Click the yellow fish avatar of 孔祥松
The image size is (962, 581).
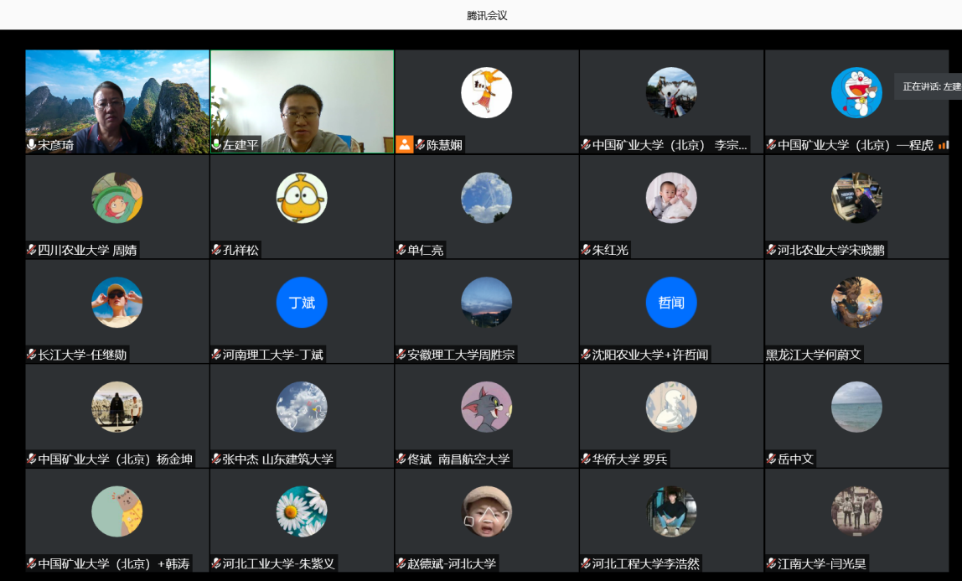point(302,198)
